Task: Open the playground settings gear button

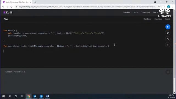Action: coord(168,33)
